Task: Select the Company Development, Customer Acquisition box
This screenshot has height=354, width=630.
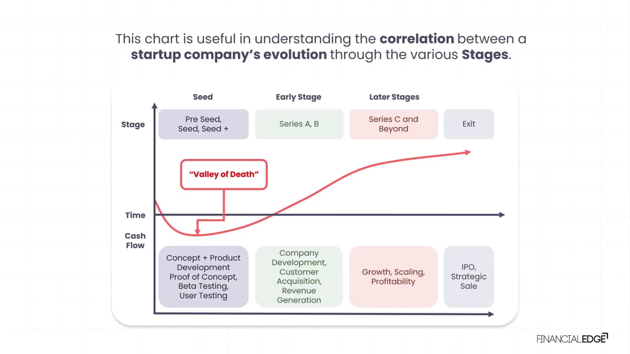Action: click(299, 276)
